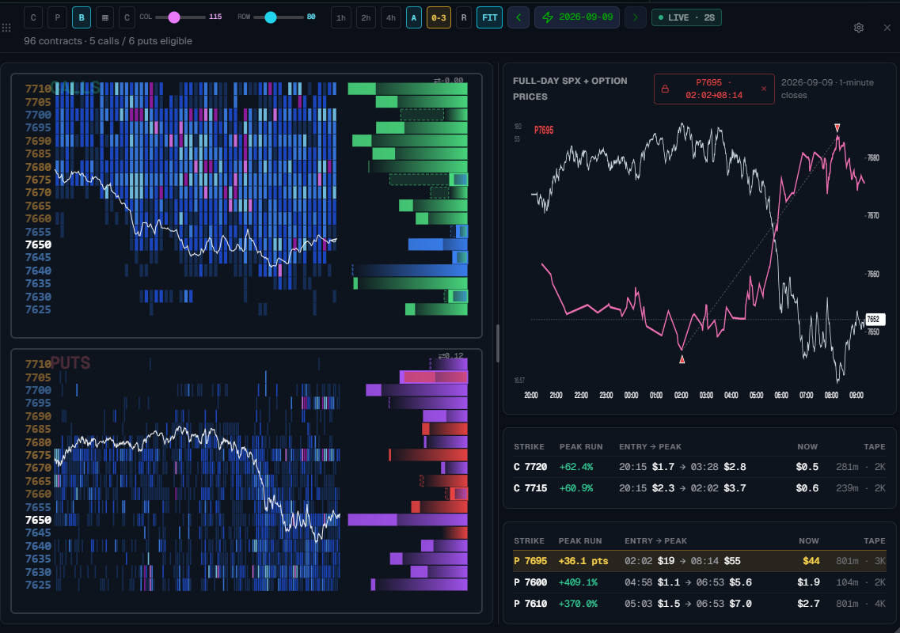Click the swap icon reading 0.12 in PUTS
This screenshot has height=633, width=900.
click(x=450, y=356)
